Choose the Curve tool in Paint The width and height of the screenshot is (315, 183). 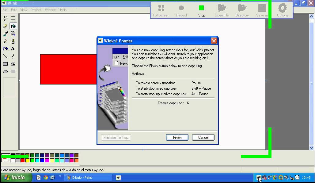coord(13,56)
